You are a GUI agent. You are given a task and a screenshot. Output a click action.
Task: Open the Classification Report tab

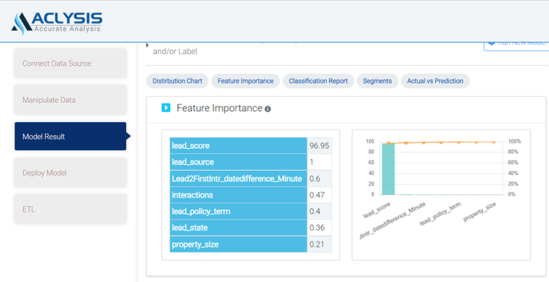[x=318, y=81]
